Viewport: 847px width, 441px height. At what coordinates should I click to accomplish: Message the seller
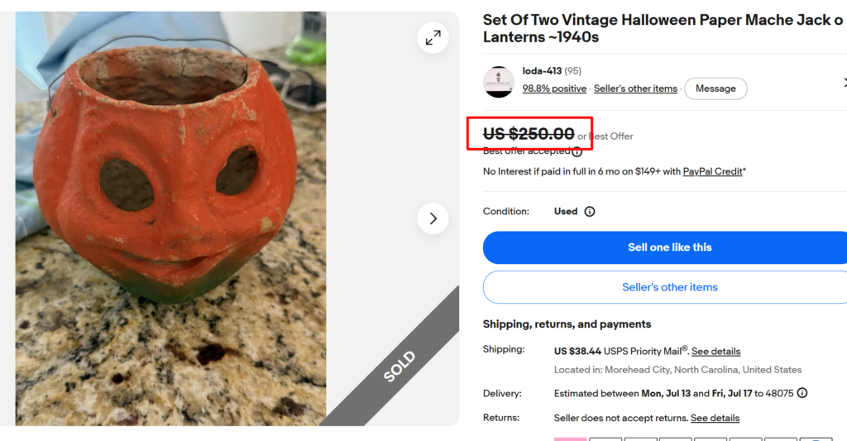pos(715,89)
